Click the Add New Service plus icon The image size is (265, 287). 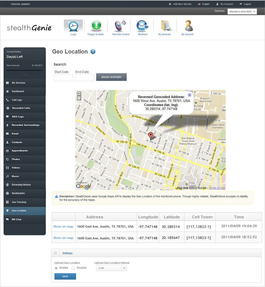coord(170,4)
